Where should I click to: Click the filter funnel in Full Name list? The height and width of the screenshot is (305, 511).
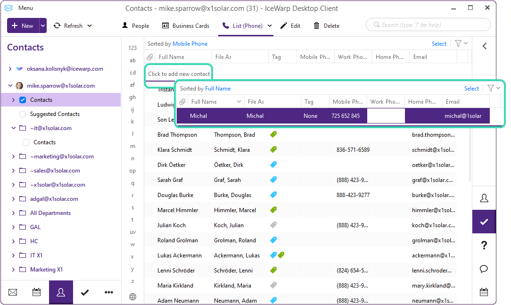pyautogui.click(x=490, y=88)
